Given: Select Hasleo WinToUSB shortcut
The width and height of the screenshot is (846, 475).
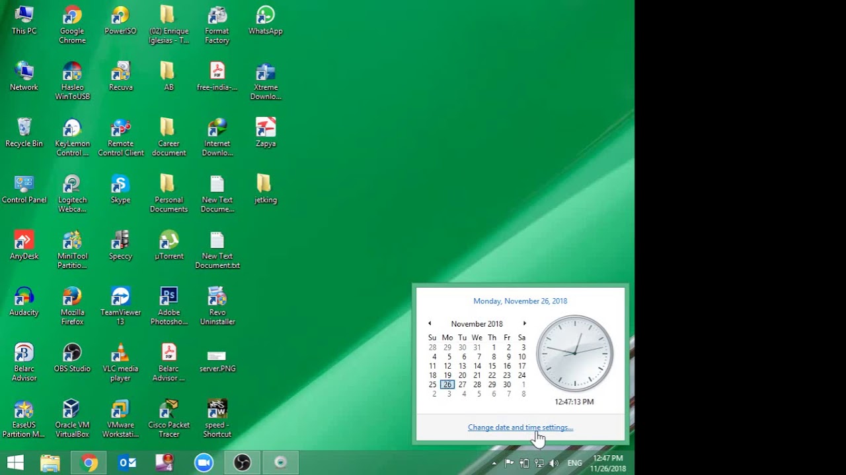Looking at the screenshot, I should tap(72, 81).
